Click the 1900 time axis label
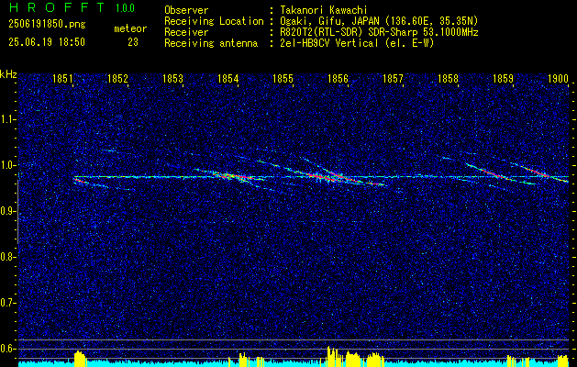This screenshot has width=577, height=367. pos(559,79)
